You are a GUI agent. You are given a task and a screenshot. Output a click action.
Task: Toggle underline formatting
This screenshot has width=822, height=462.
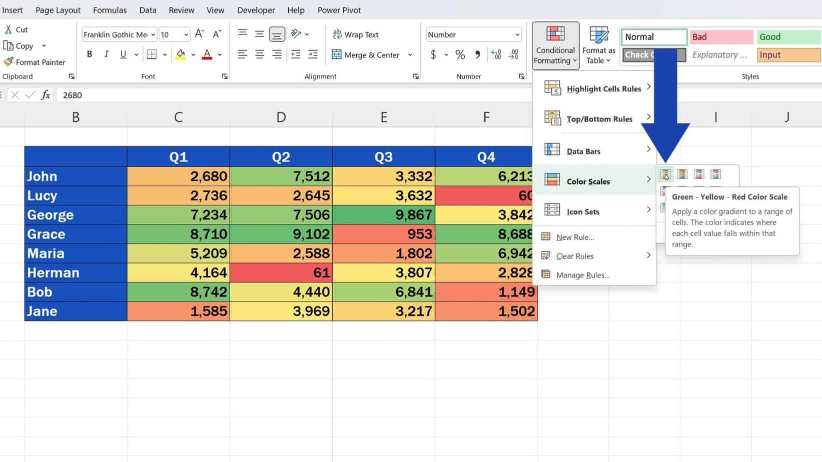[x=123, y=54]
